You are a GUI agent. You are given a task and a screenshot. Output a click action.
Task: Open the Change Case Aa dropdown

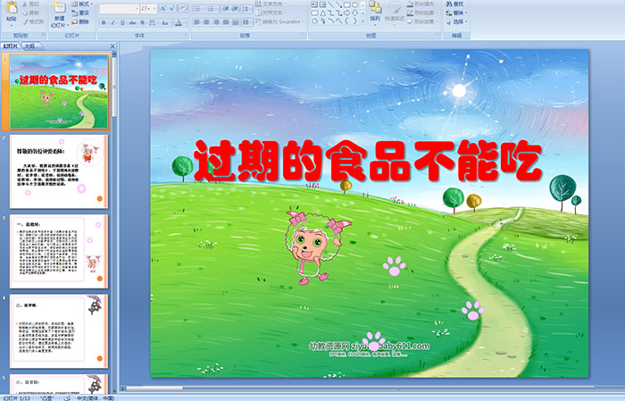tap(165, 22)
